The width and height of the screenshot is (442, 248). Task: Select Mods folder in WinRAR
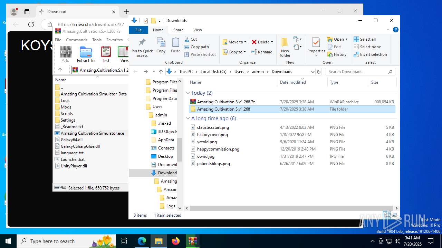coord(66,107)
